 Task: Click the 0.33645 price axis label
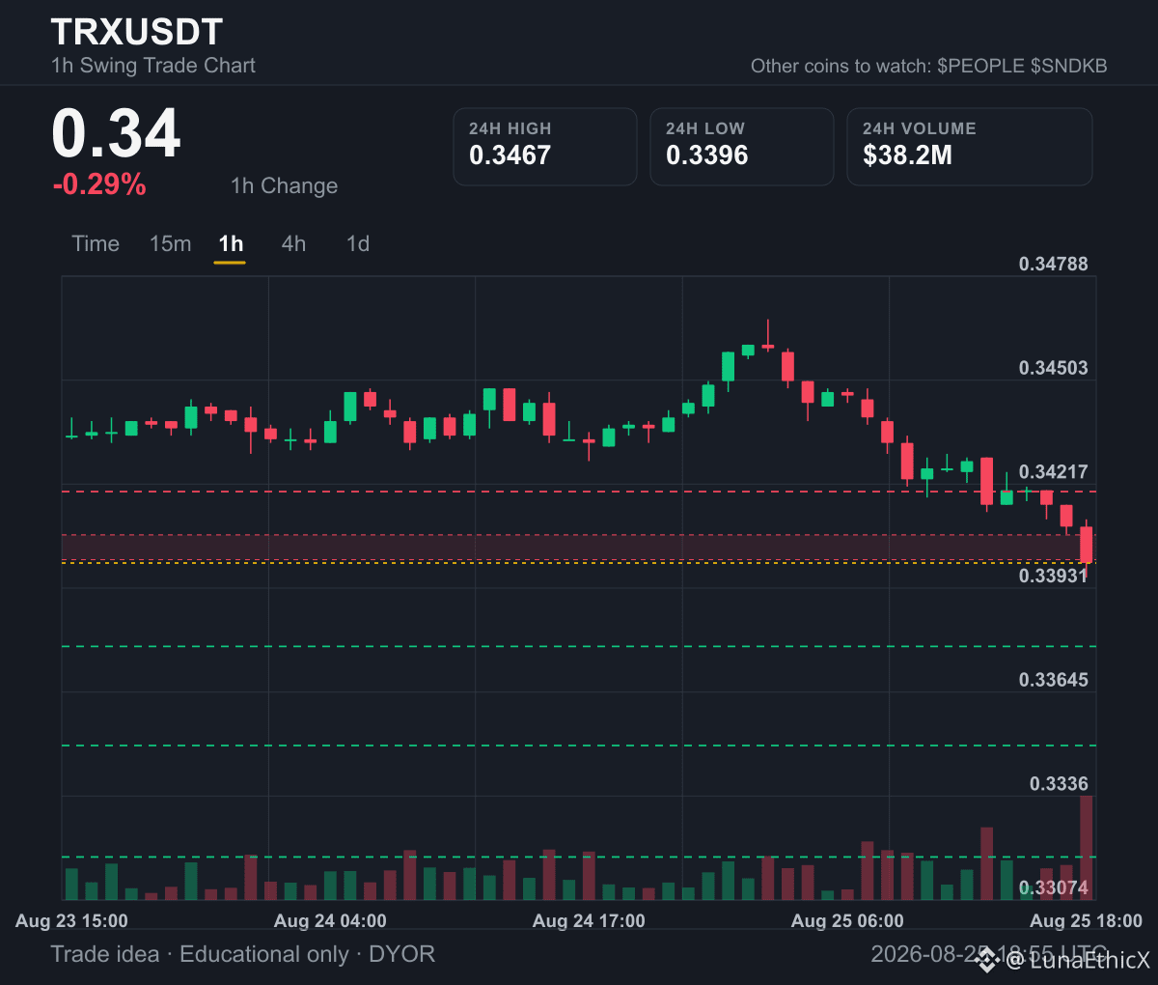[1053, 680]
